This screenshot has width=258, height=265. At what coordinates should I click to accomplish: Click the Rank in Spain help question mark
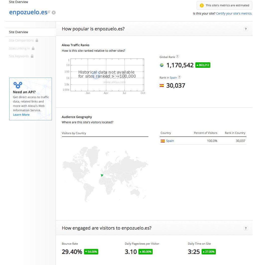coord(179,77)
